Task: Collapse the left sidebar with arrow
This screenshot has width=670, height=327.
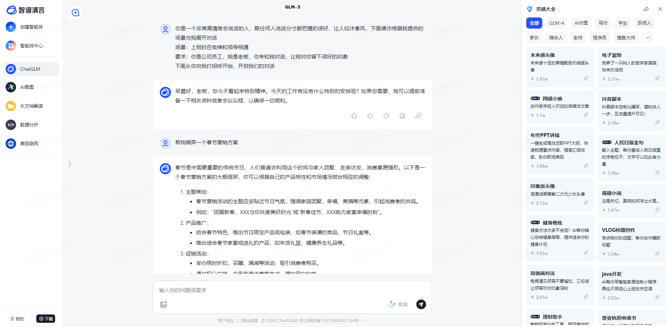Action: pos(70,163)
